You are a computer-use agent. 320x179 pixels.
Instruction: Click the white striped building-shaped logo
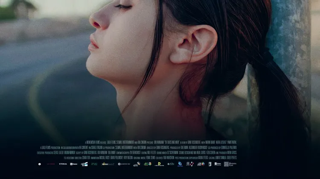point(84,164)
